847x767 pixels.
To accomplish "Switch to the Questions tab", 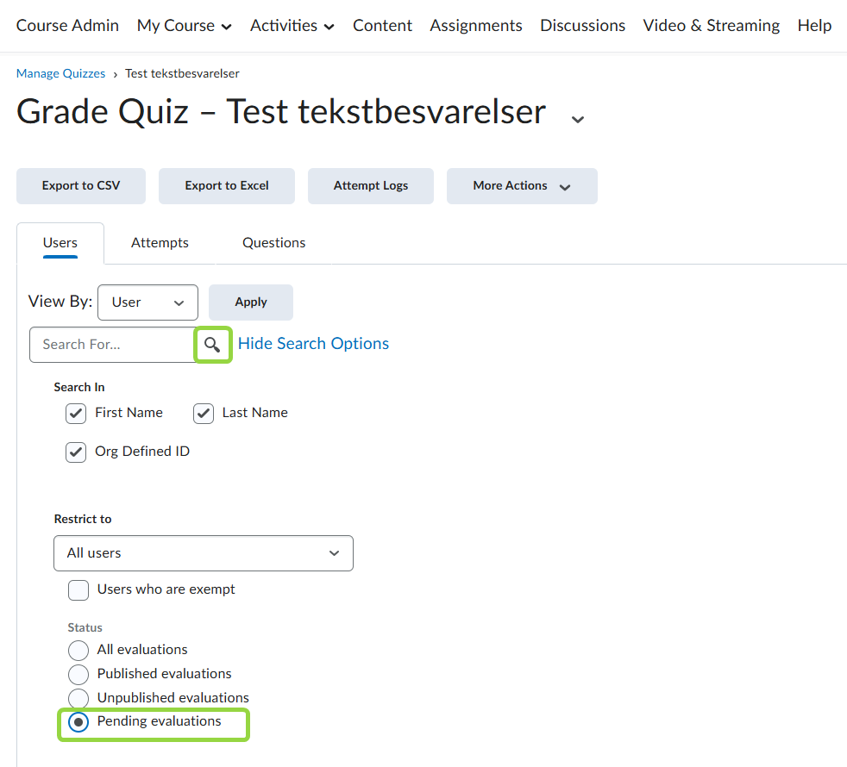I will (x=273, y=243).
